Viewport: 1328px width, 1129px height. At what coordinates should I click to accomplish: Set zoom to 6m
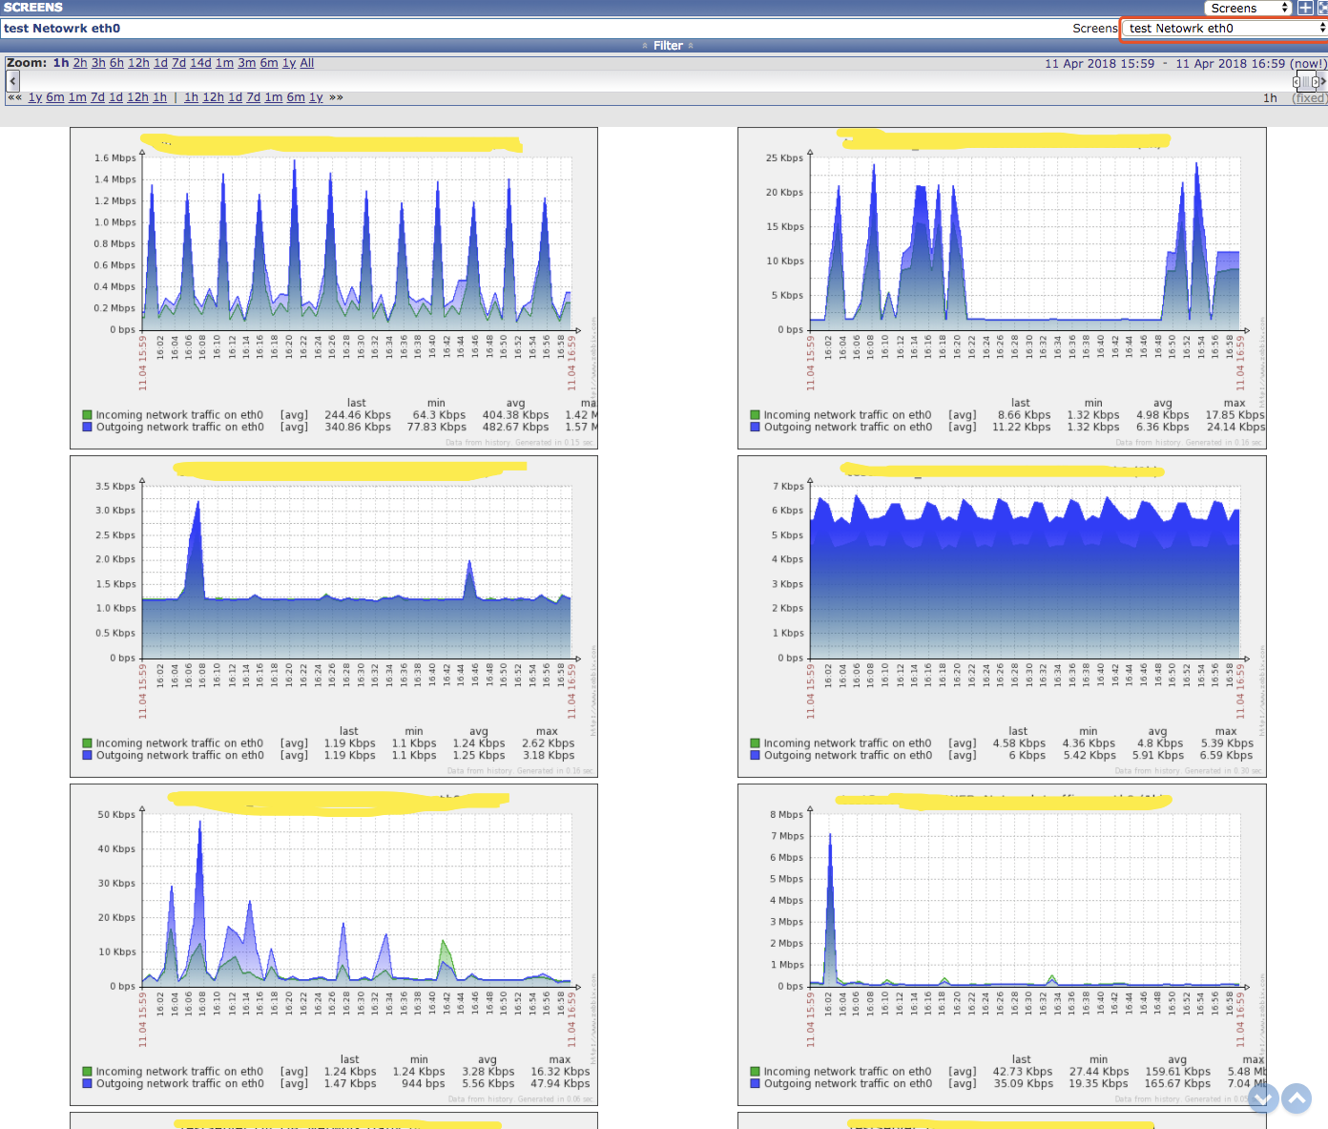tap(269, 63)
